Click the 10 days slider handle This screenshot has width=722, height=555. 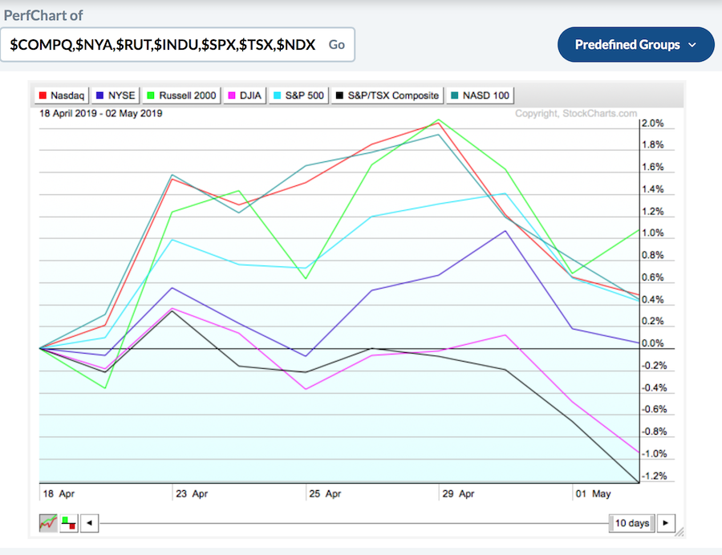point(632,524)
